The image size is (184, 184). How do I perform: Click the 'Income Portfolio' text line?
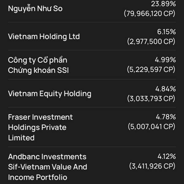pyautogui.click(x=37, y=177)
